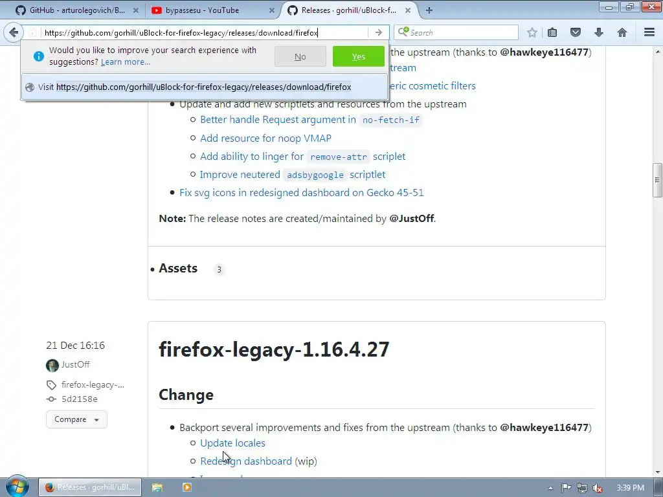Click the Firefox Releases taskbar button

[89, 487]
